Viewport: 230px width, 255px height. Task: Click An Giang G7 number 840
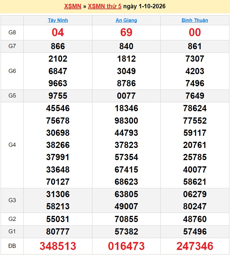[126, 46]
